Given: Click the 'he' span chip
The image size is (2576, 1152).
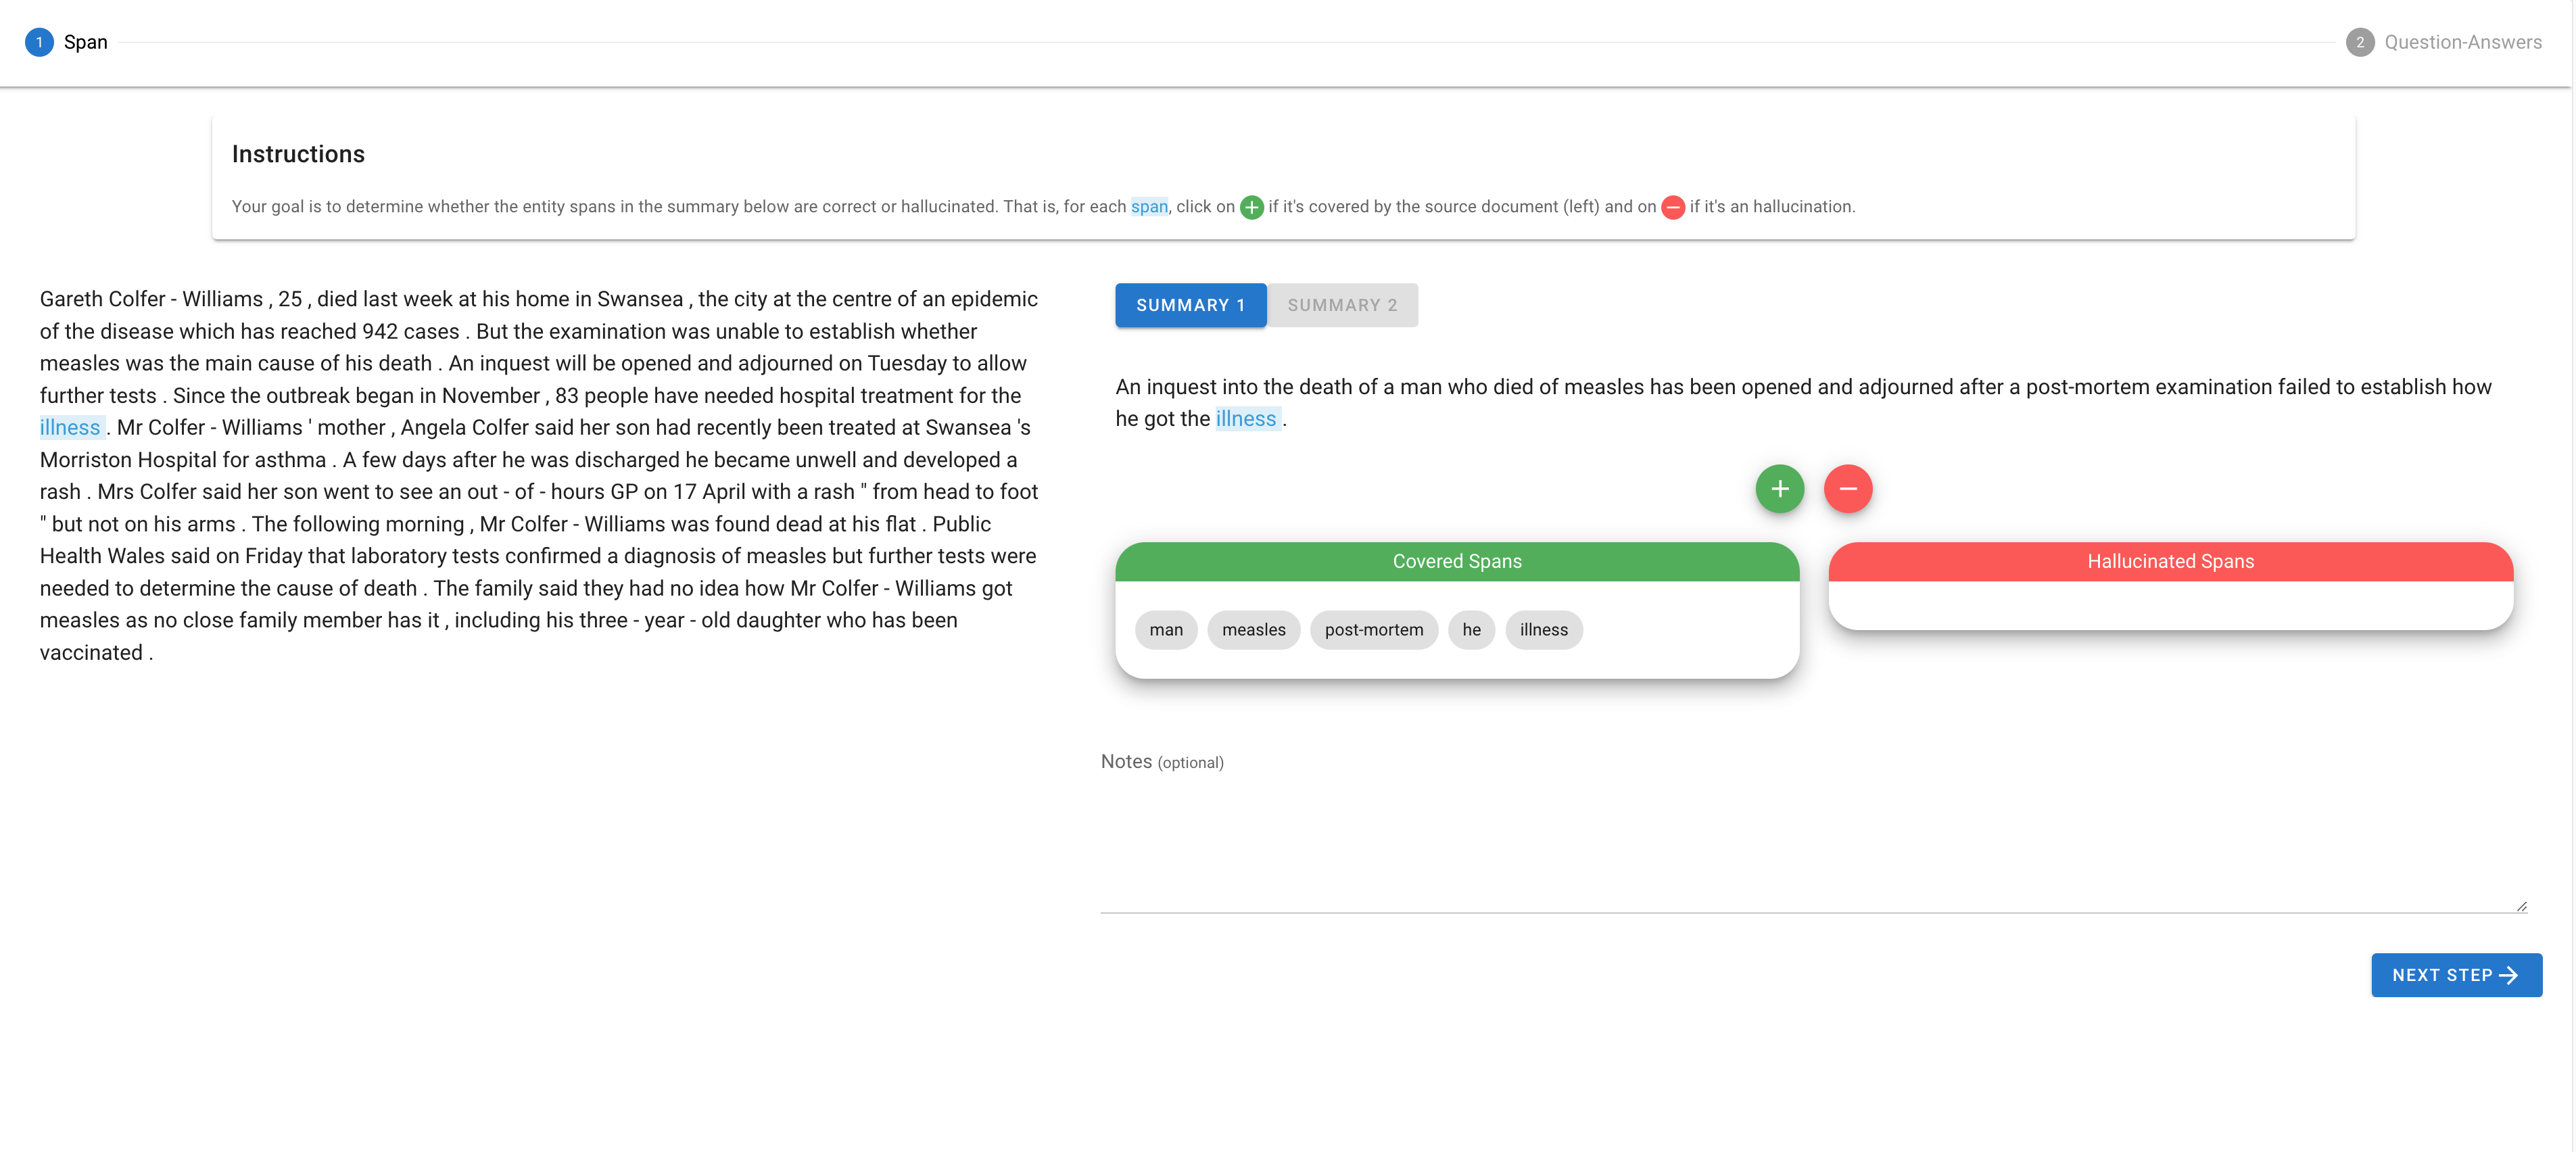Looking at the screenshot, I should click(x=1470, y=630).
